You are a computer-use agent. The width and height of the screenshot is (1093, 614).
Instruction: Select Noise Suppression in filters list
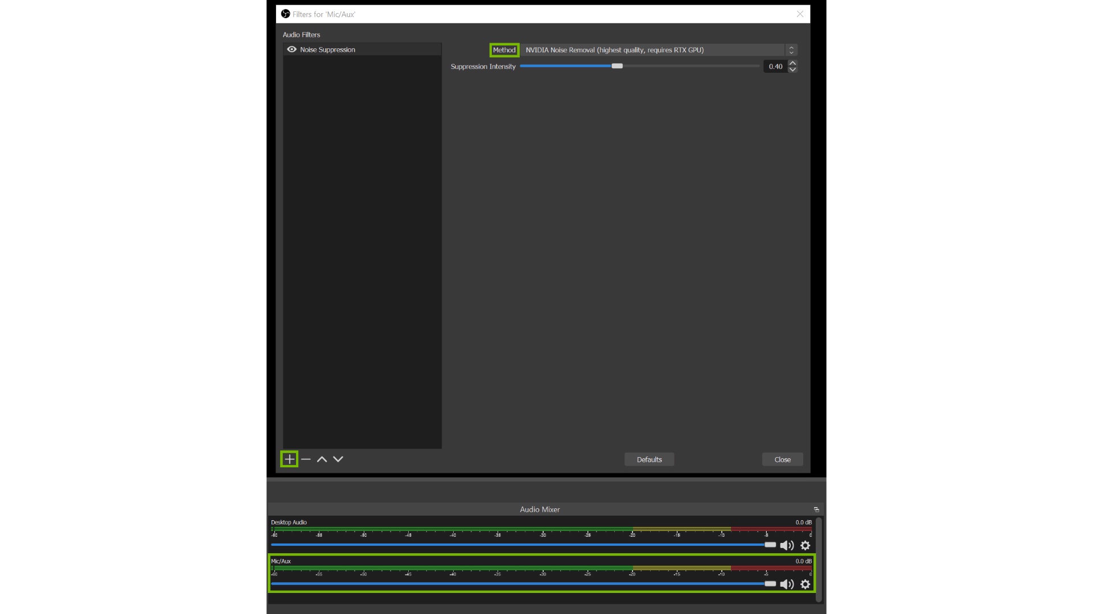pyautogui.click(x=328, y=49)
